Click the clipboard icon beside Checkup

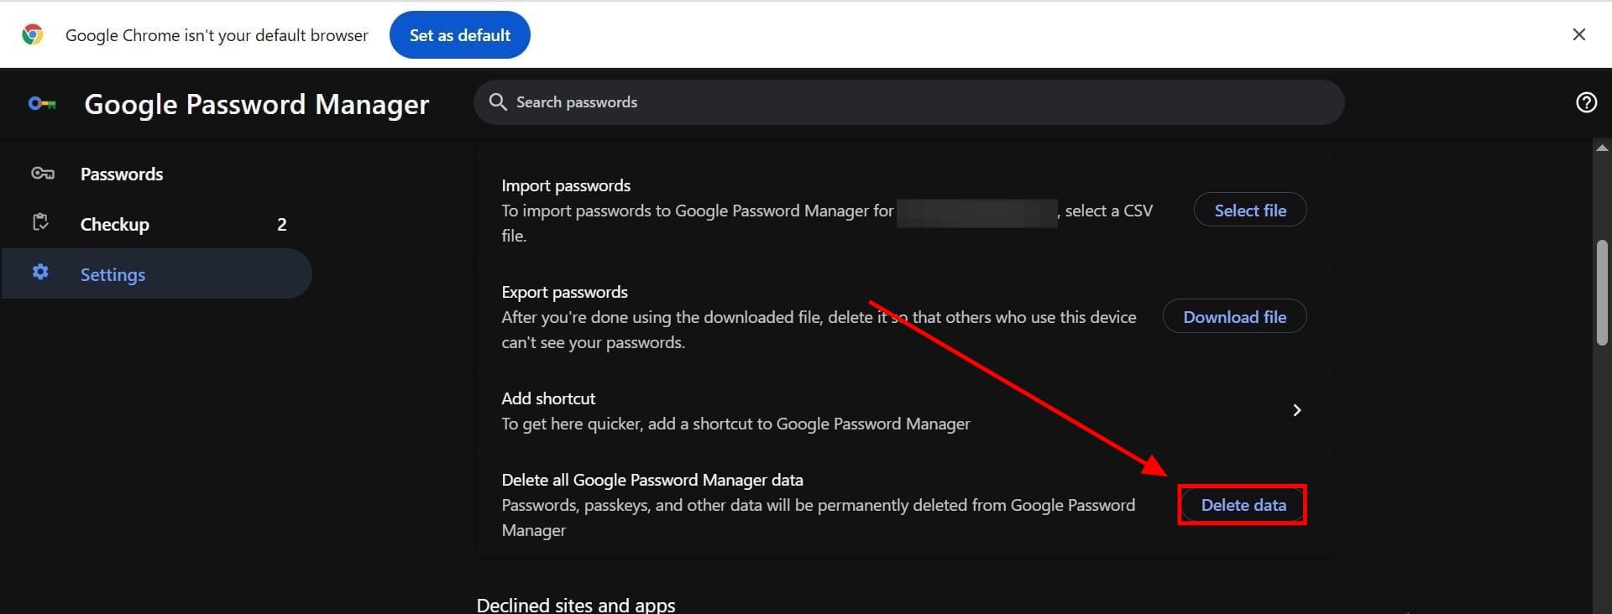40,222
